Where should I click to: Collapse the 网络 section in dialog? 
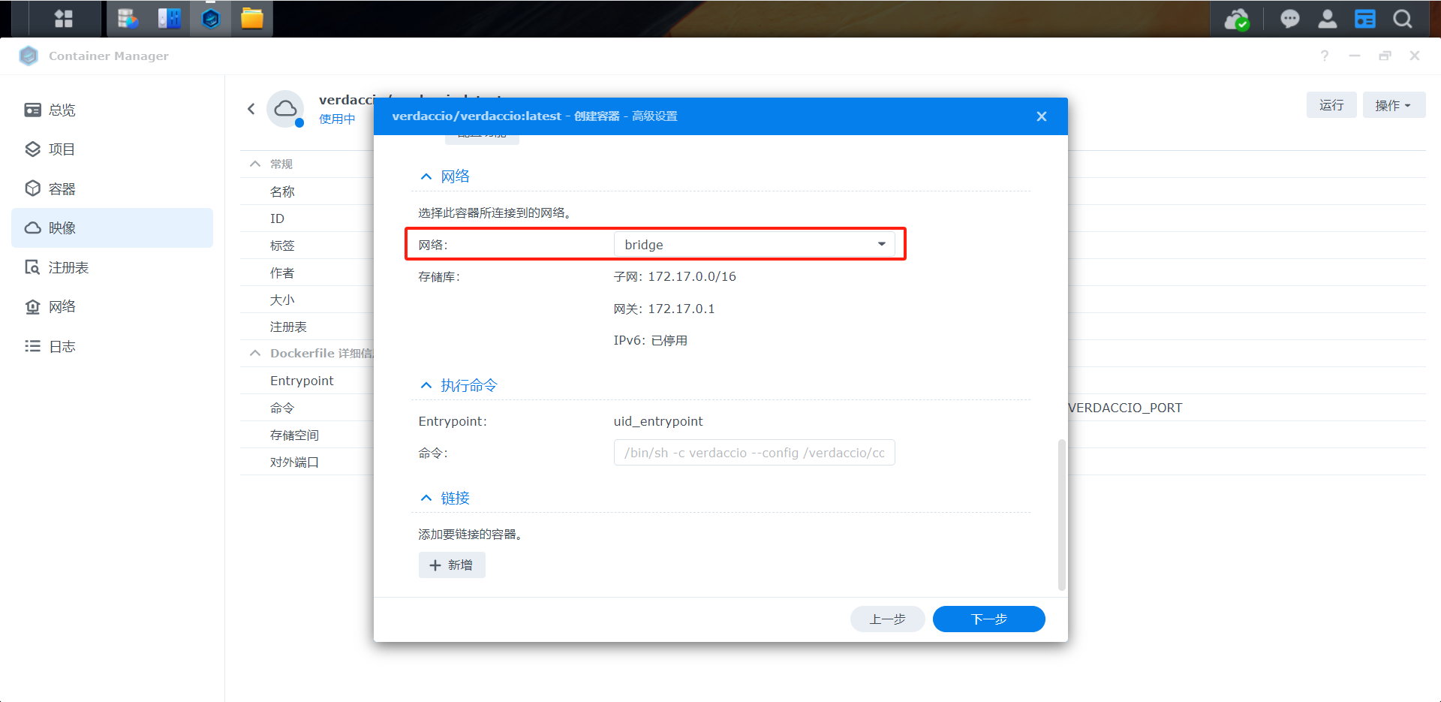(426, 176)
